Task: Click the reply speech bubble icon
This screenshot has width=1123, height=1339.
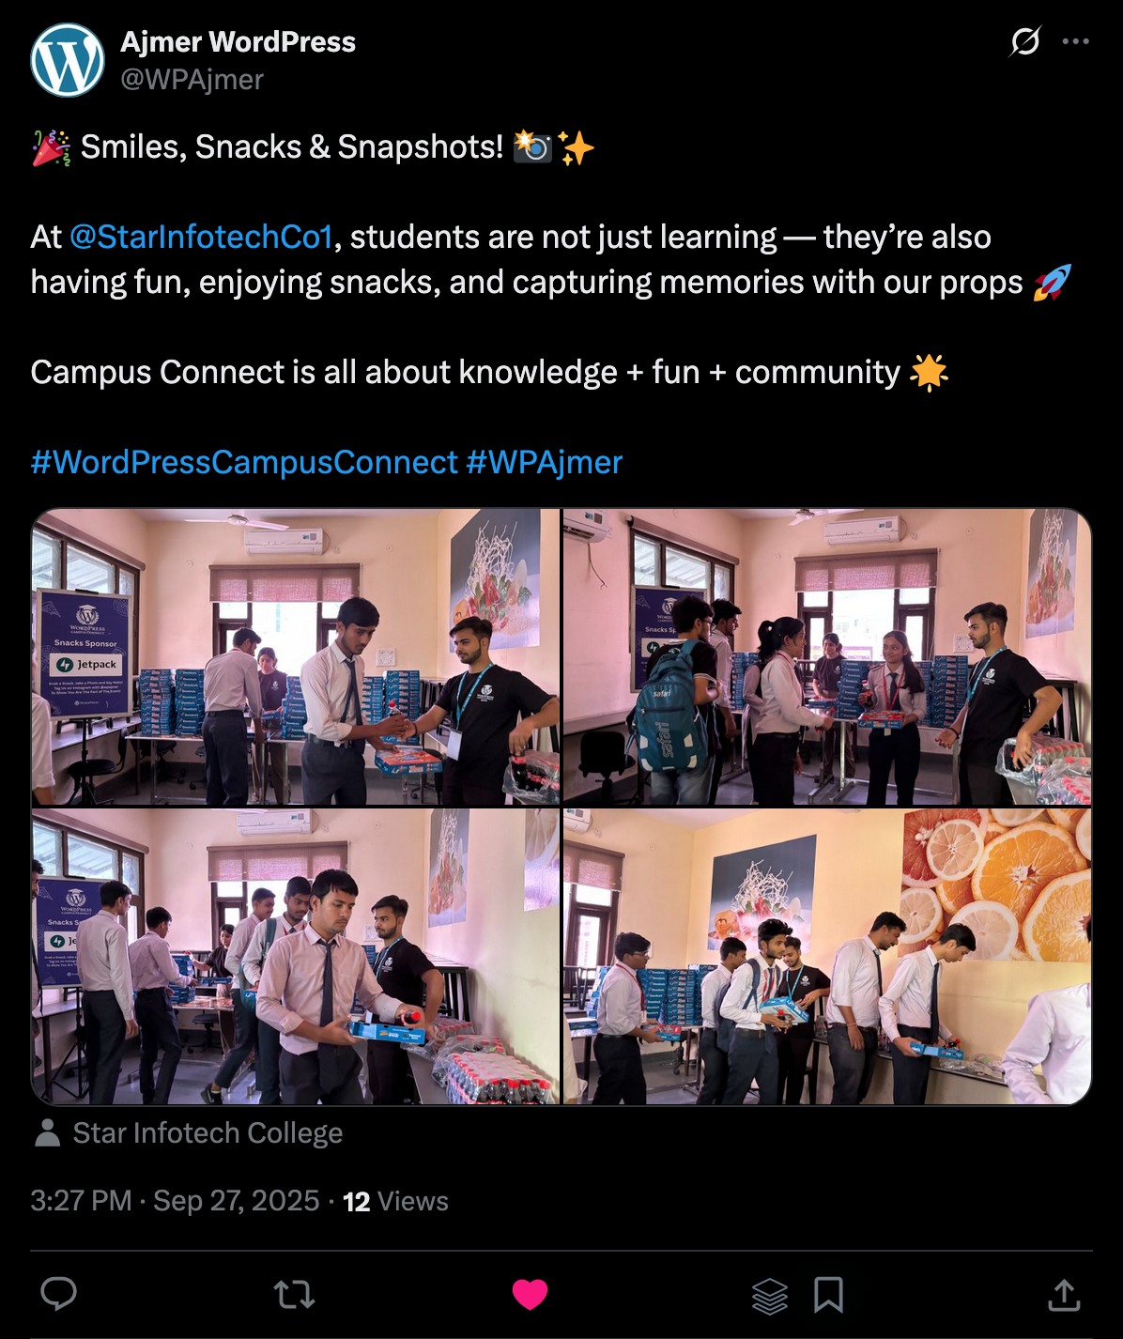Action: [58, 1294]
